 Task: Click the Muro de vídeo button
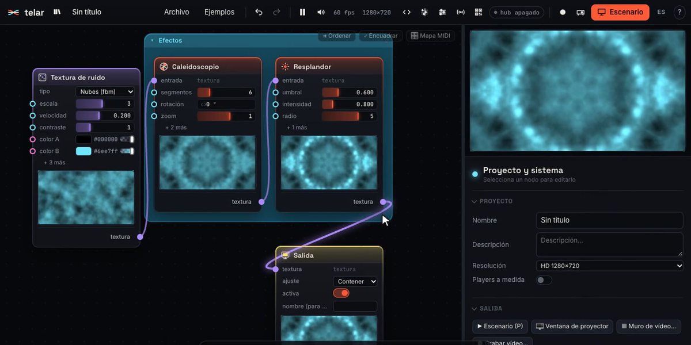pos(649,327)
